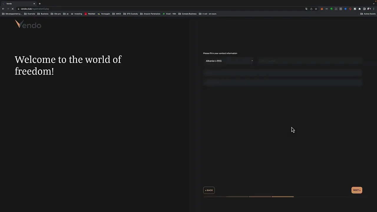Open the Amazon Partenaires bookmarks folder
The image size is (377, 212).
[150, 14]
